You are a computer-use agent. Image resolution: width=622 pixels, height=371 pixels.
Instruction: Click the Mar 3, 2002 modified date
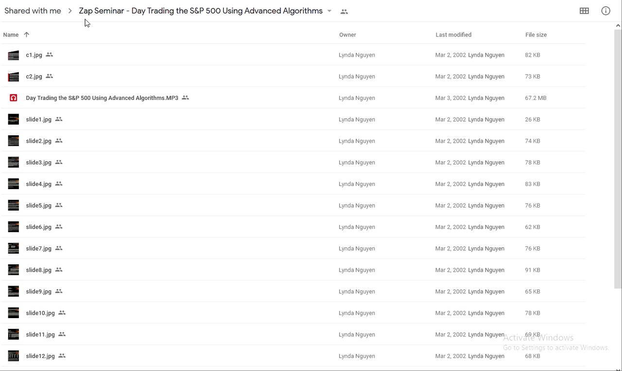[450, 98]
